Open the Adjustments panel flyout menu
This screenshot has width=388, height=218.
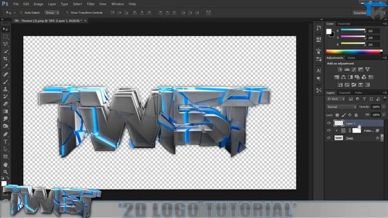point(385,58)
